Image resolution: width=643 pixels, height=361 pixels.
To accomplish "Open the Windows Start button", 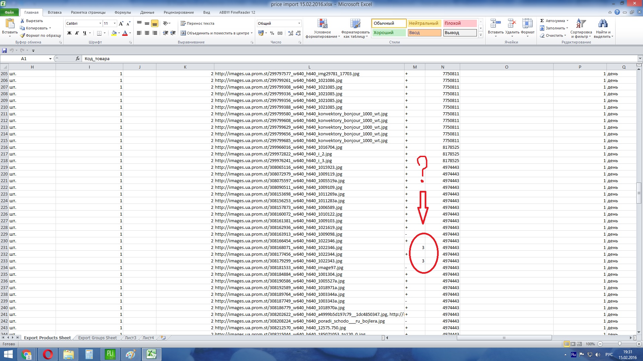I will pyautogui.click(x=8, y=354).
